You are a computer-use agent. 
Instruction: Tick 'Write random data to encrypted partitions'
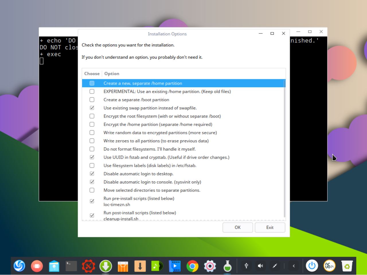(x=92, y=133)
